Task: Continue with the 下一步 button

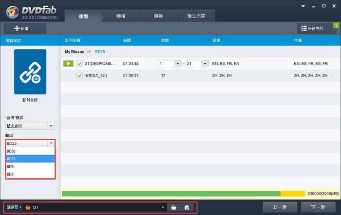Action: pos(318,207)
